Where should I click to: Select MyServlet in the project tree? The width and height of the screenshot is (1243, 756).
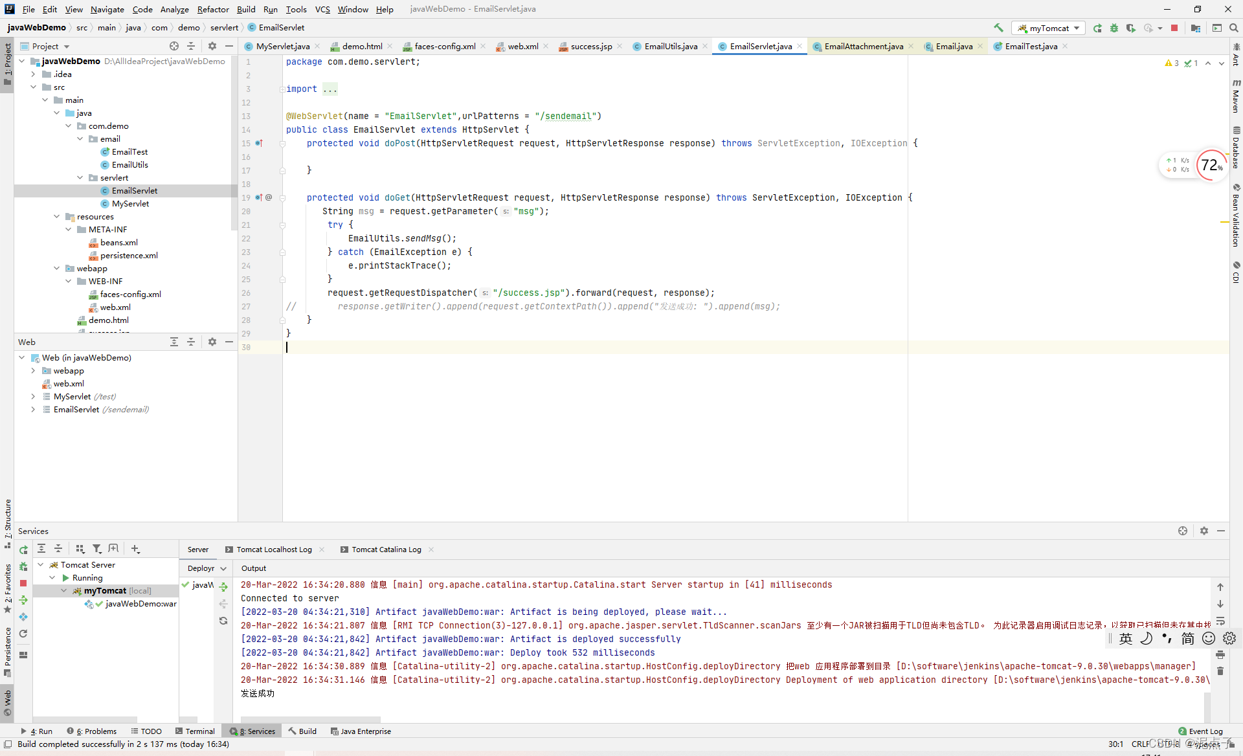click(x=130, y=203)
